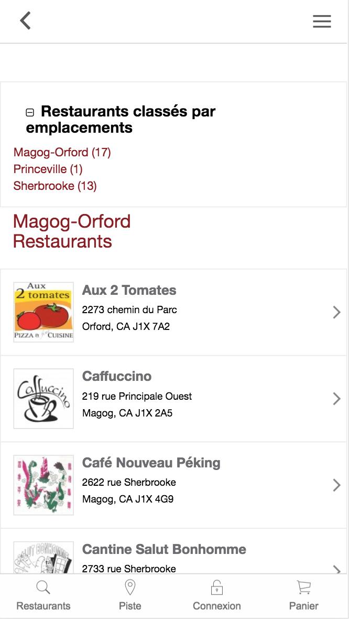The width and height of the screenshot is (349, 619).
Task: Click the Aux 2 Tomates logo thumbnail
Action: click(43, 312)
